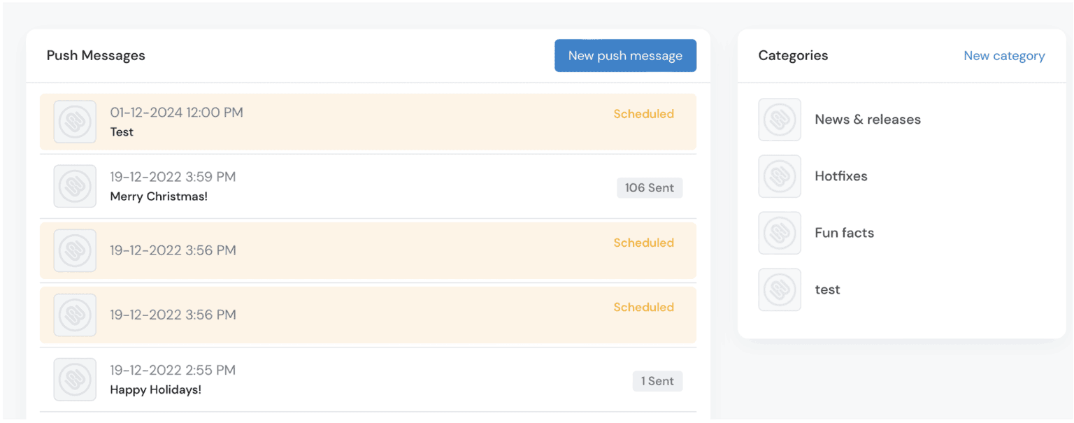
Task: Click the Merry Christmas! message icon
Action: click(75, 186)
